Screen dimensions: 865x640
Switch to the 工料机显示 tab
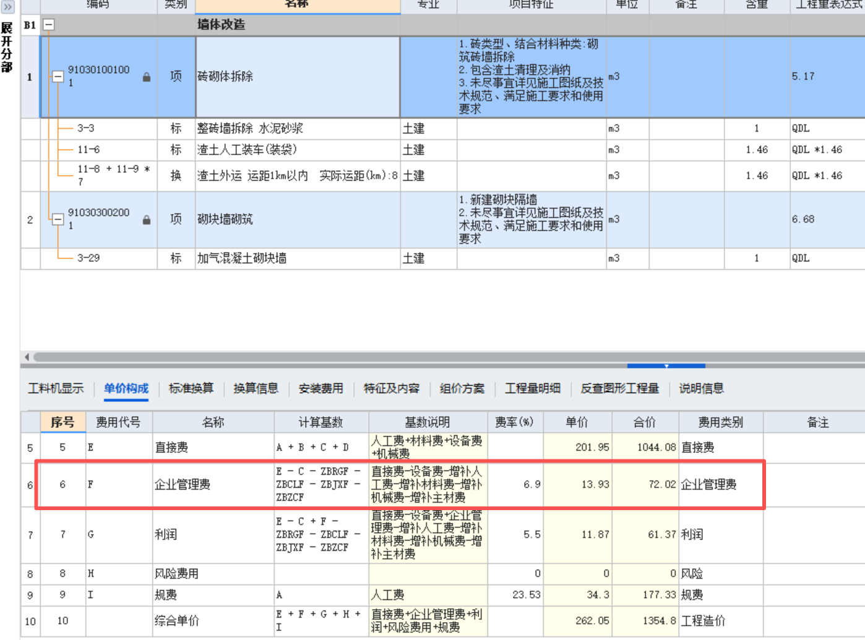tap(55, 389)
